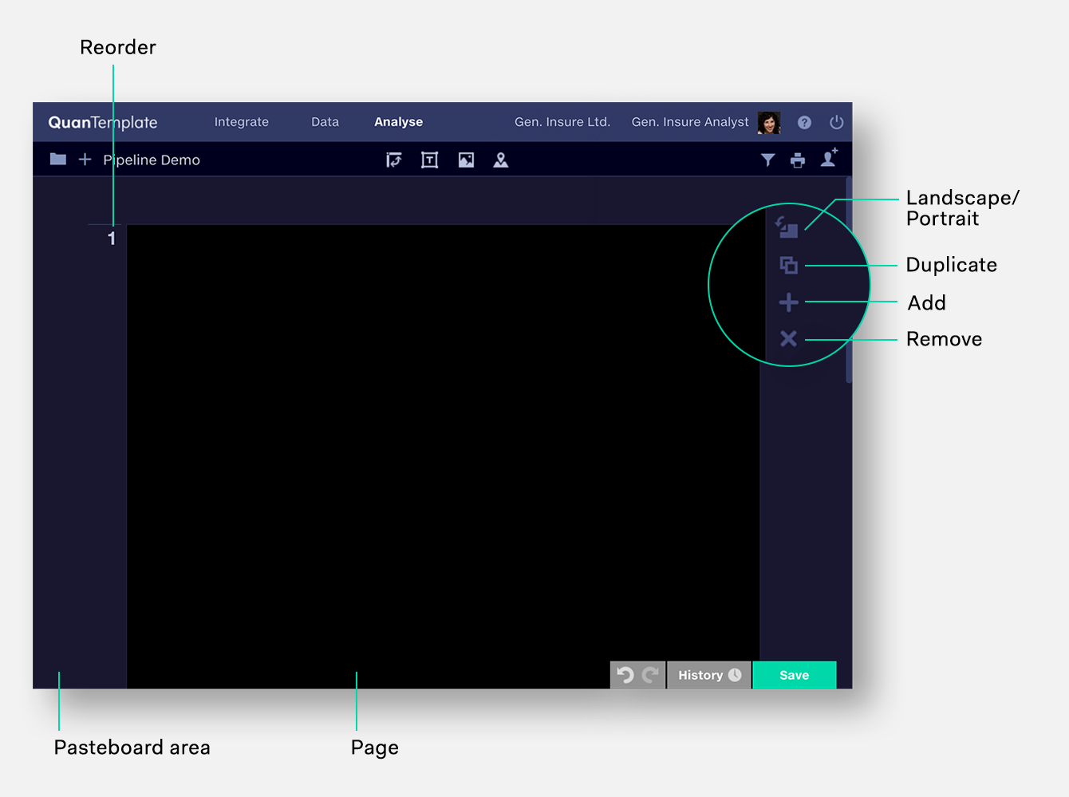Screen dimensions: 1069x797
Task: Remove the page with X icon
Action: coord(788,338)
